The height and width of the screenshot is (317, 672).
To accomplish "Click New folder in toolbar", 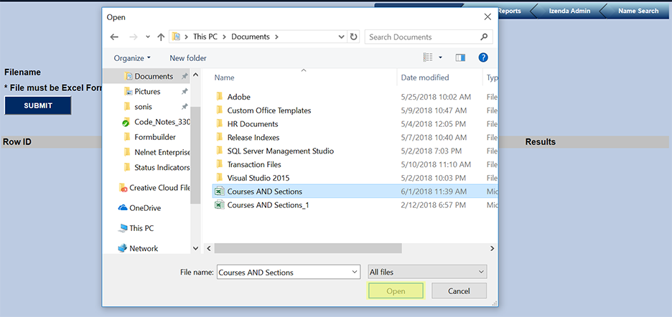I will tap(188, 57).
